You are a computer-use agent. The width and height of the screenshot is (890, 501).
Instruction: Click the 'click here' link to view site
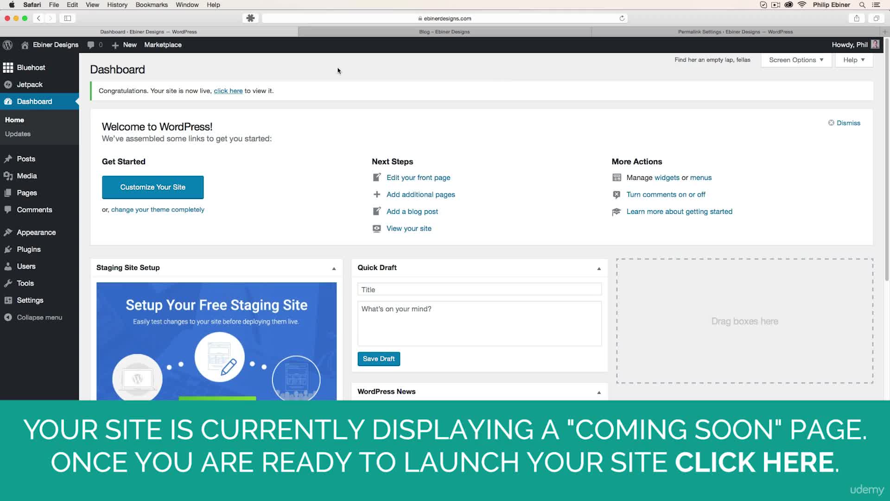(x=228, y=91)
